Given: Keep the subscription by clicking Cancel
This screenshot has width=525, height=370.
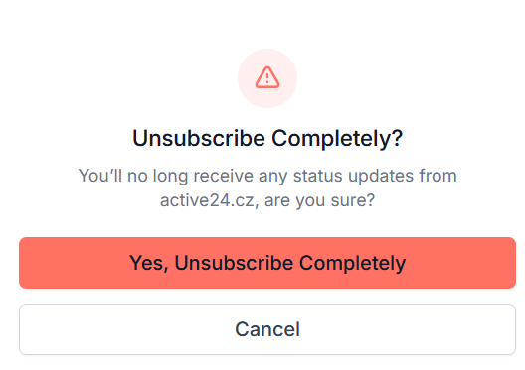Looking at the screenshot, I should pyautogui.click(x=267, y=329).
